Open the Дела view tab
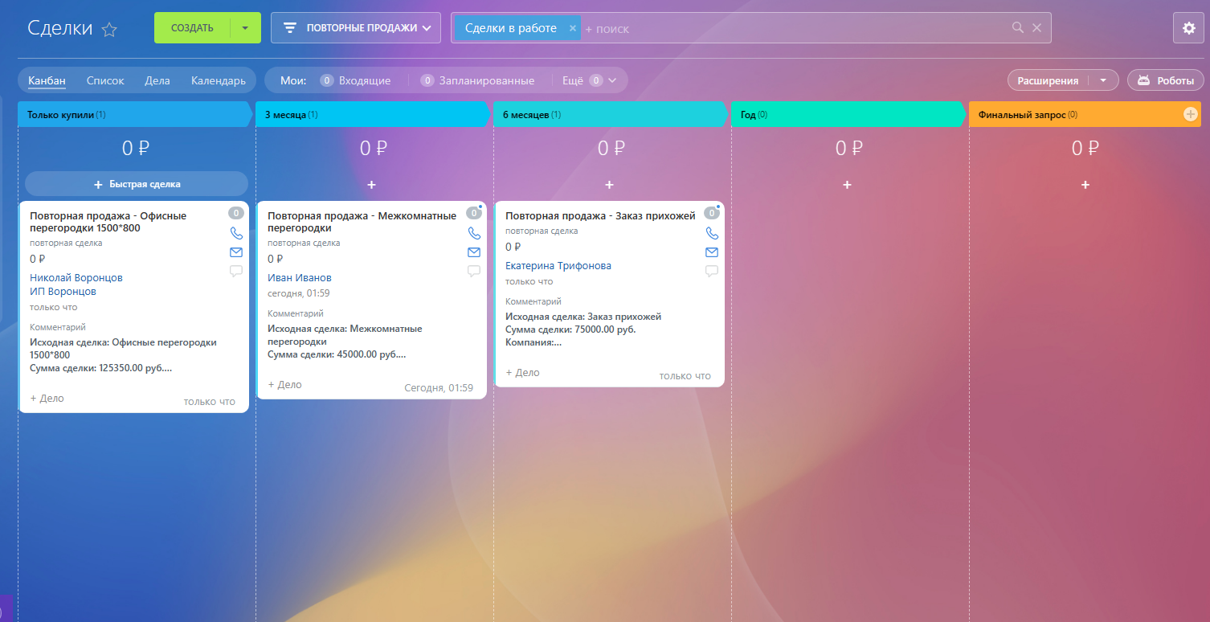Screen dimensions: 1210x622 157,80
